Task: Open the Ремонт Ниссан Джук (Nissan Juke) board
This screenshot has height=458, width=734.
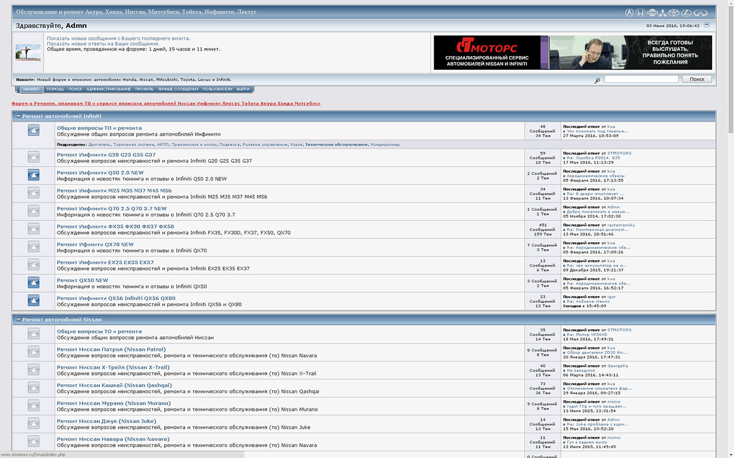Action: tap(106, 421)
